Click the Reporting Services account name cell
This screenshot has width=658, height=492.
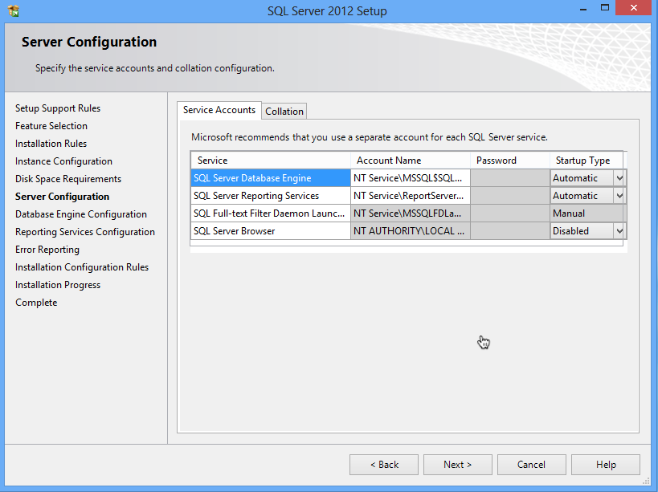pyautogui.click(x=410, y=196)
